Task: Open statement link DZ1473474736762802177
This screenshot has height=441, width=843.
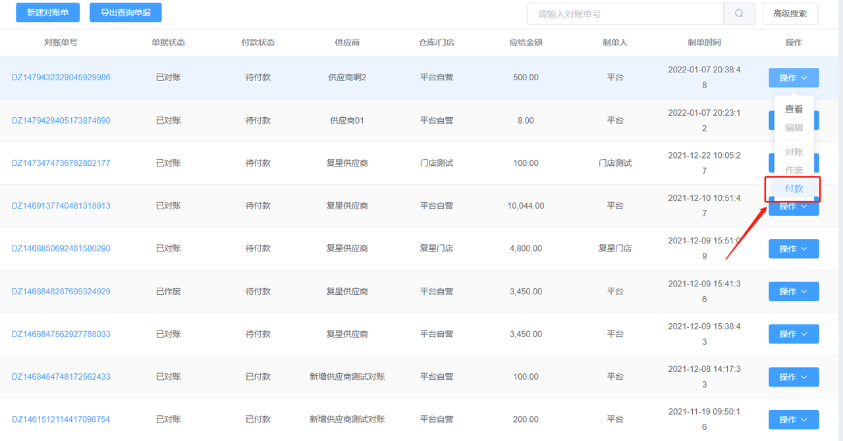Action: pos(61,163)
